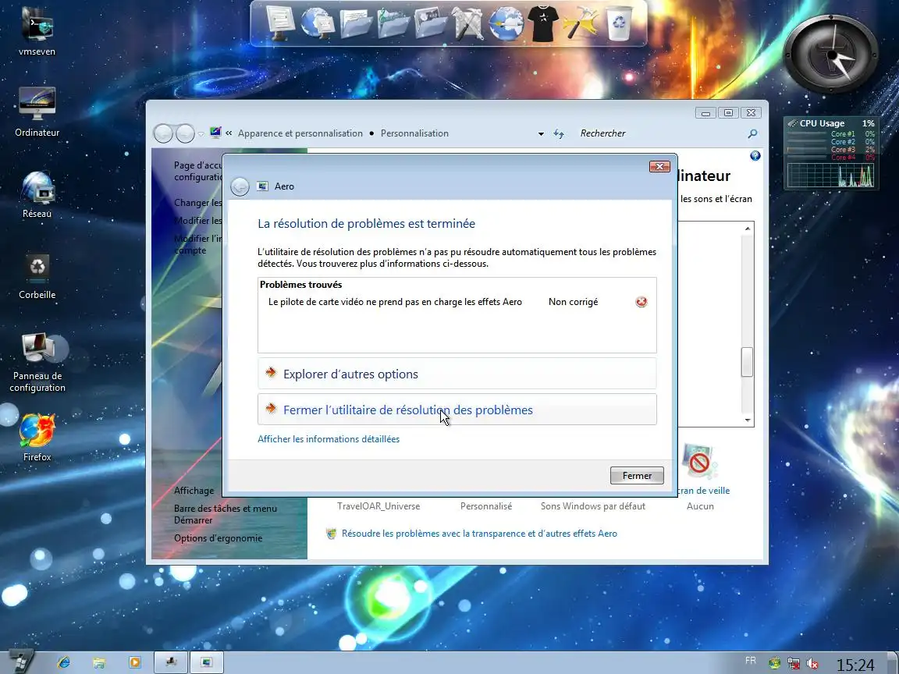Click the refresh button in the address bar
899x674 pixels.
(559, 133)
